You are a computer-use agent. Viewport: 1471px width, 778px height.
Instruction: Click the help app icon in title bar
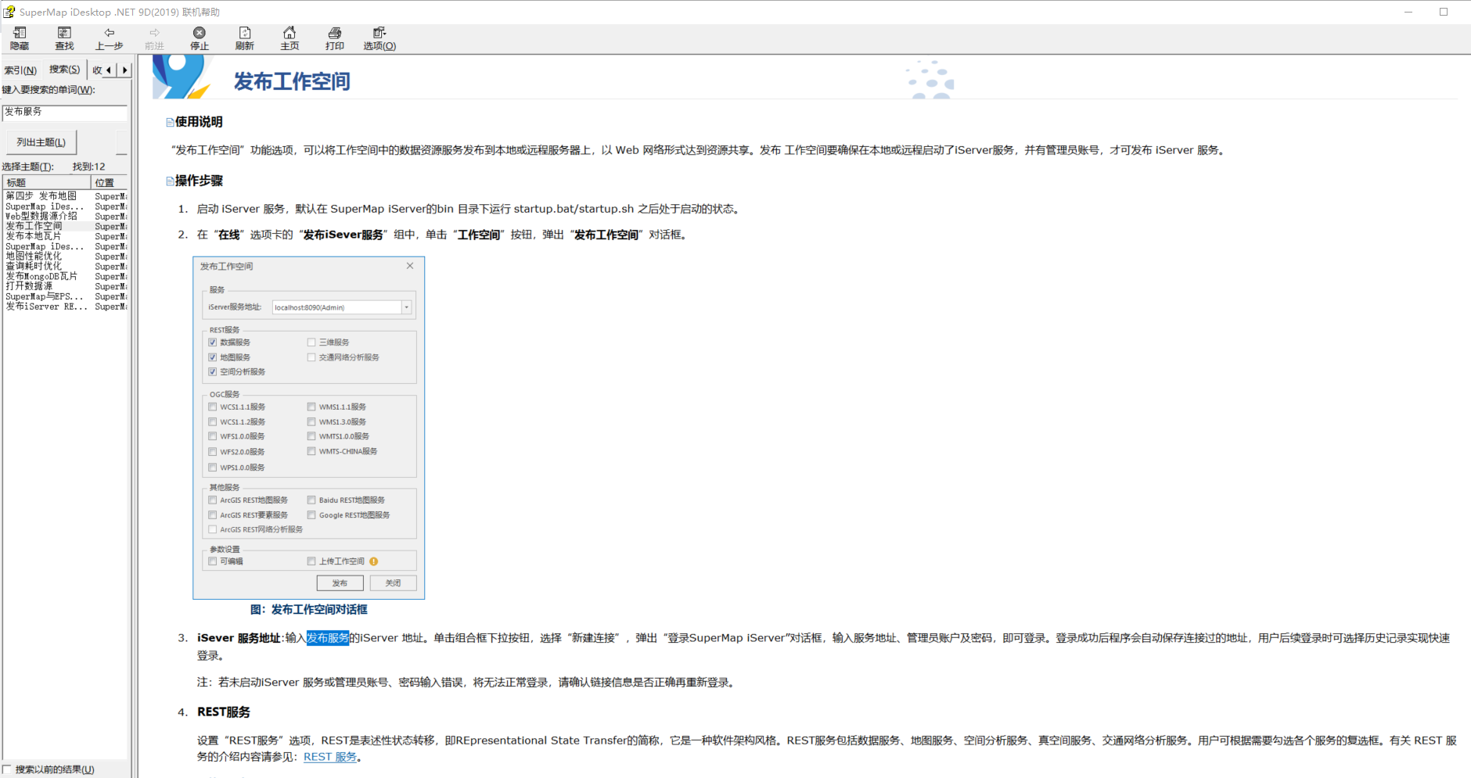coord(9,12)
